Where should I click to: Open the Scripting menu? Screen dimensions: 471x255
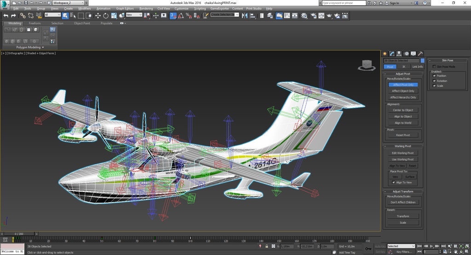point(200,8)
